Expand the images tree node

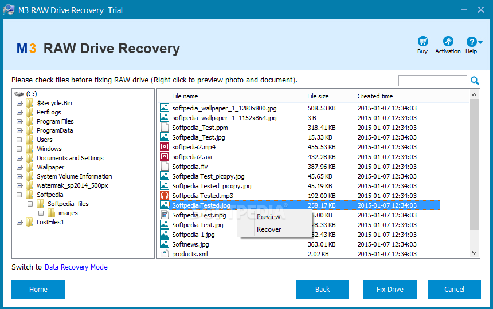click(x=41, y=213)
